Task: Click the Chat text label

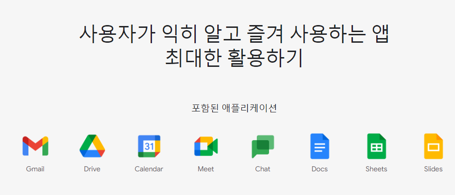Action: tap(262, 169)
